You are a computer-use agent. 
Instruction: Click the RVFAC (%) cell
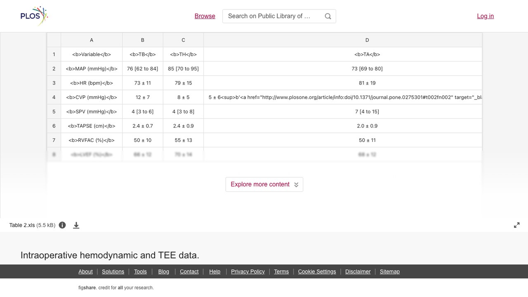(92, 140)
